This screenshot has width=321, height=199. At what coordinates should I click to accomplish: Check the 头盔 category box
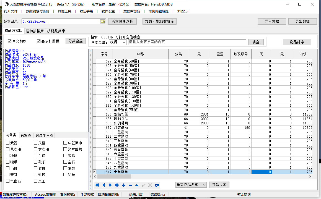click(x=36, y=143)
